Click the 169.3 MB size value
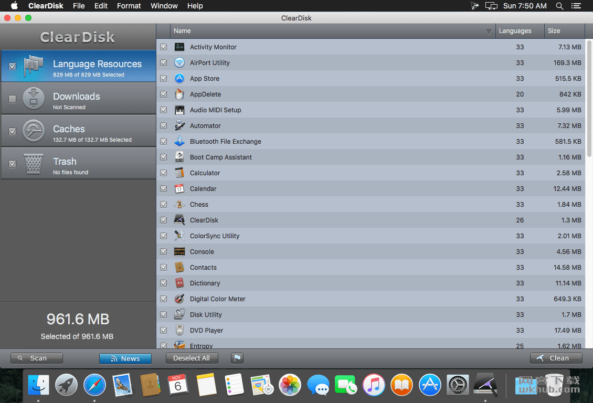This screenshot has height=403, width=593. pos(567,63)
